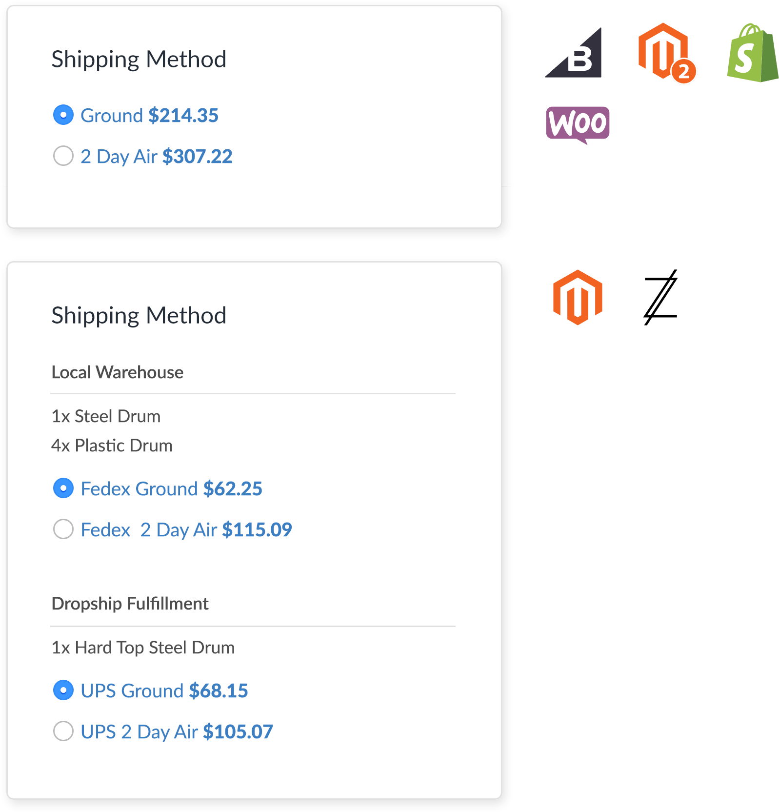This screenshot has height=812, width=779.
Task: Click the green Shopify bag icon
Action: (x=752, y=54)
